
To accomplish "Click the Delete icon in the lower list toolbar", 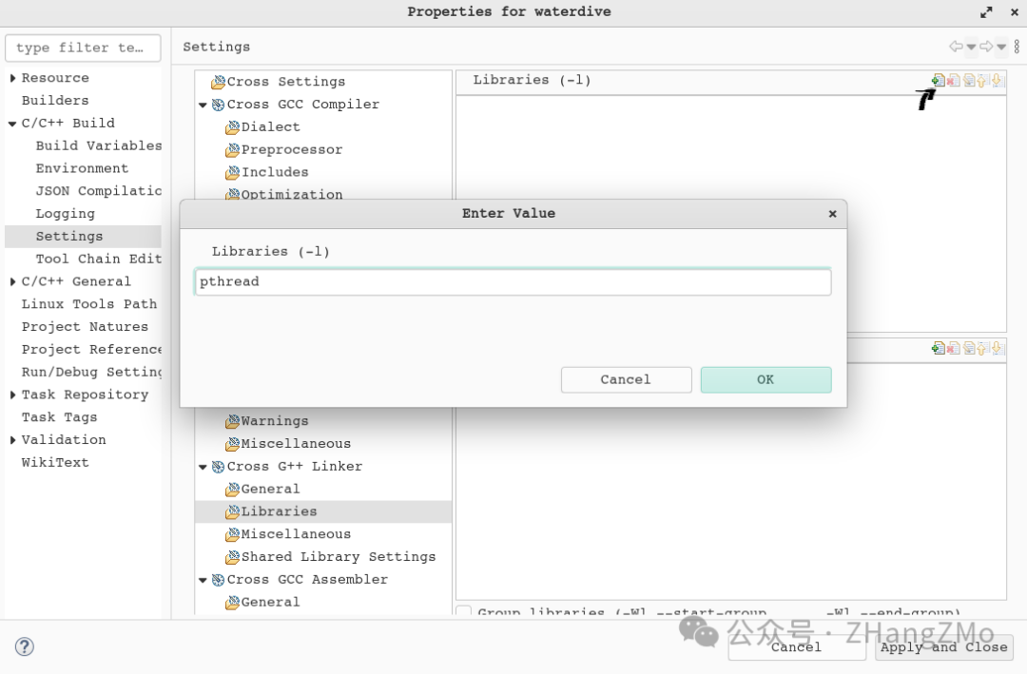I will tap(954, 348).
